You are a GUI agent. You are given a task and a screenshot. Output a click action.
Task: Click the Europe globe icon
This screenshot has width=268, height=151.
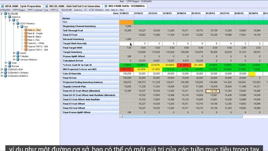pos(9,66)
